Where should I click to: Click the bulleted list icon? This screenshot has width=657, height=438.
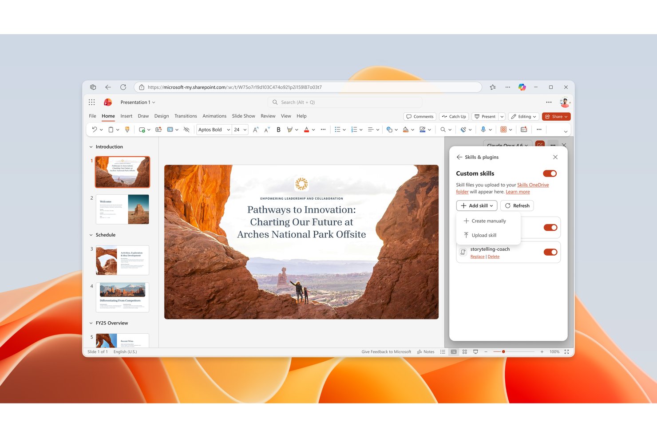[337, 130]
